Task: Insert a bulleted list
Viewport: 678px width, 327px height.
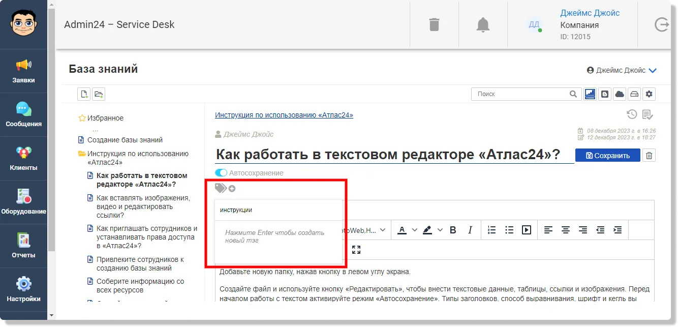Action: 509,230
